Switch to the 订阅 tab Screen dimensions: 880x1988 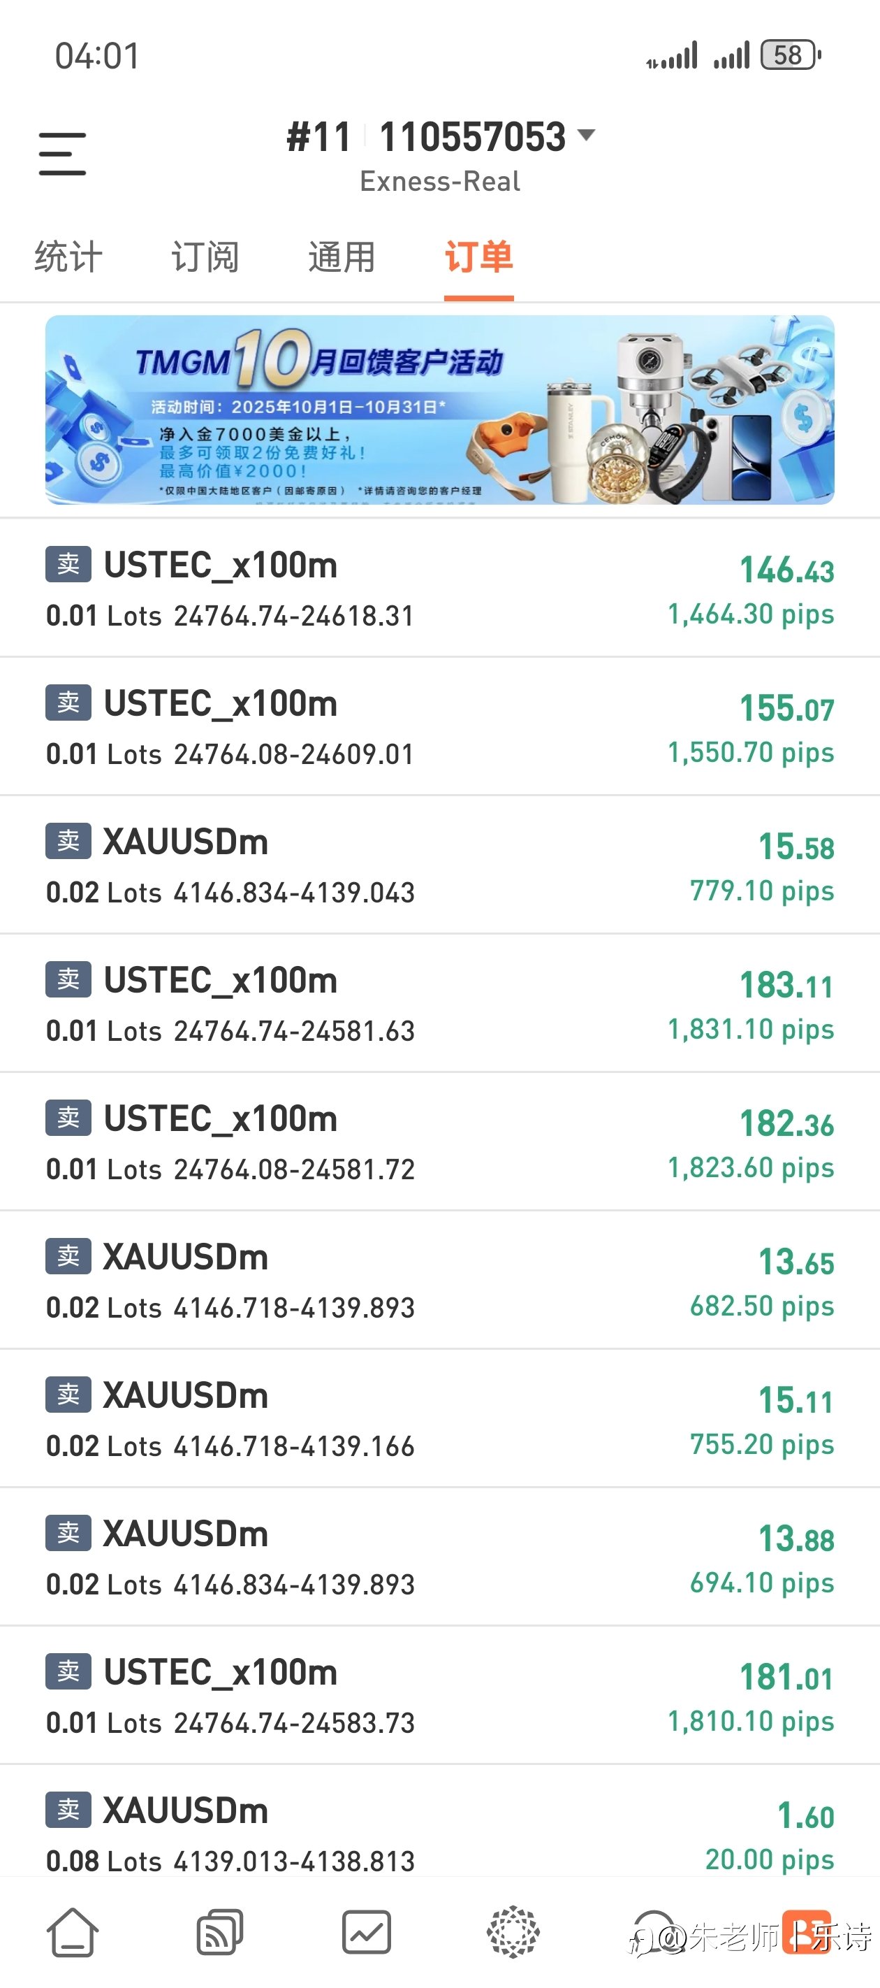point(205,257)
